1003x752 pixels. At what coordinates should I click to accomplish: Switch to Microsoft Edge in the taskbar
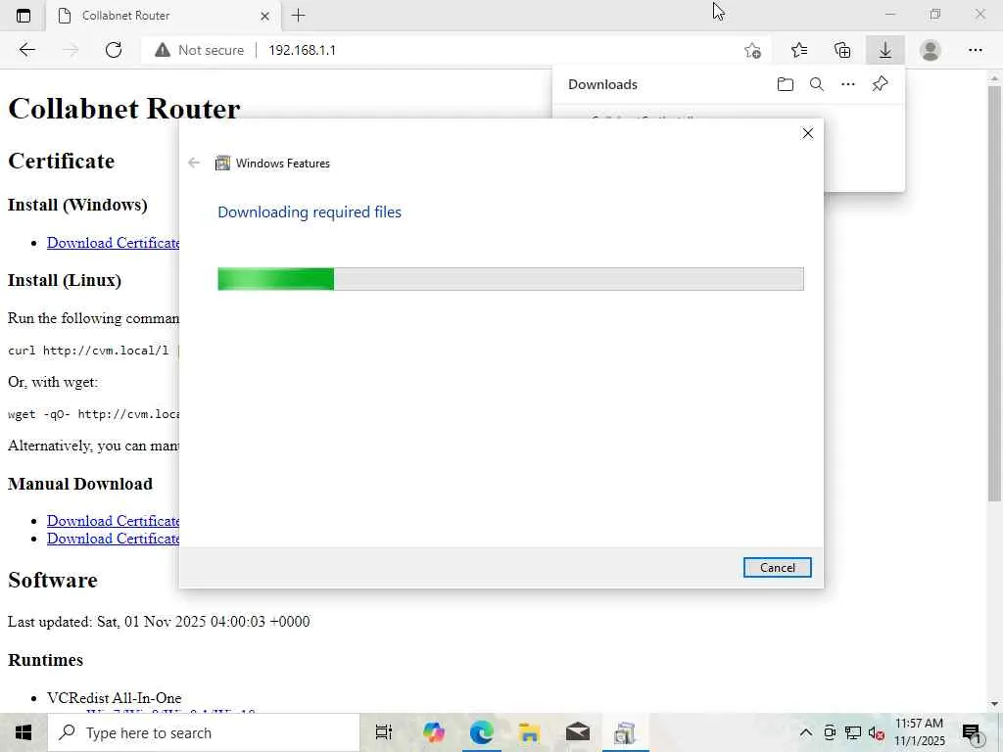point(482,732)
